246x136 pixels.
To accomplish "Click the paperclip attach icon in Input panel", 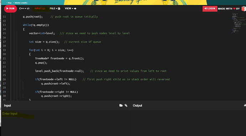I will pyautogui.click(x=126, y=105).
